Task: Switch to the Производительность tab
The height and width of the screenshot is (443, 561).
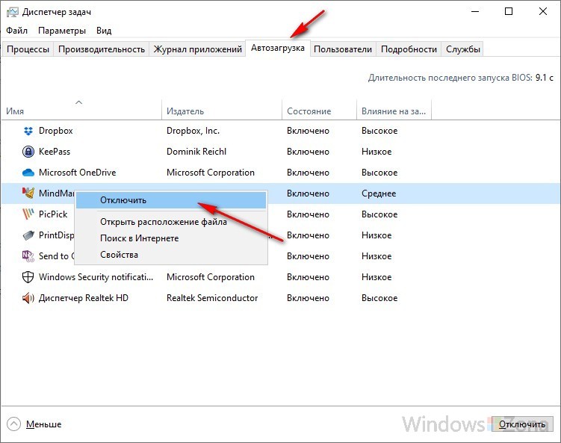Action: 102,49
